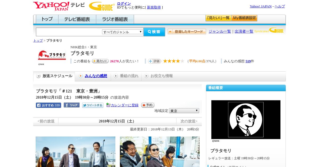Open the すべてのジャンル genre dropdown
This screenshot has height=167, width=319.
tap(123, 32)
